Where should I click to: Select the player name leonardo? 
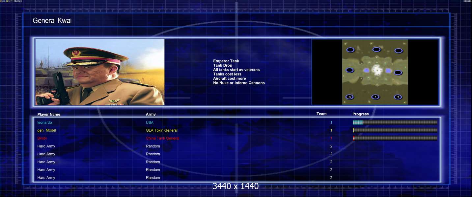tap(44, 122)
